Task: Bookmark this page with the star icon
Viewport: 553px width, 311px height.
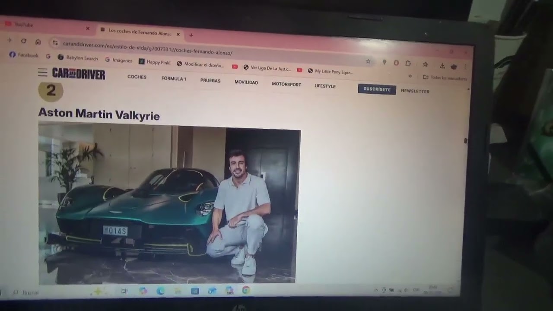Action: (x=368, y=61)
